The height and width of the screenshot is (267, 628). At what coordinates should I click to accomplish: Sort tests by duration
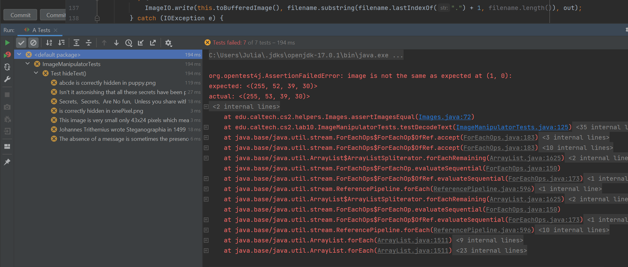61,43
